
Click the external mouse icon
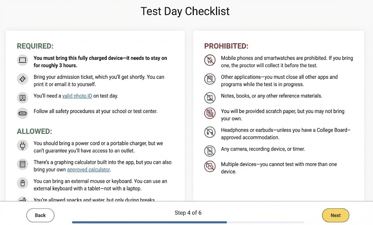[x=23, y=183]
